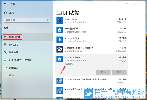Click the Microsoft Studios publisher text
147x100 pixels.
tap(73, 51)
